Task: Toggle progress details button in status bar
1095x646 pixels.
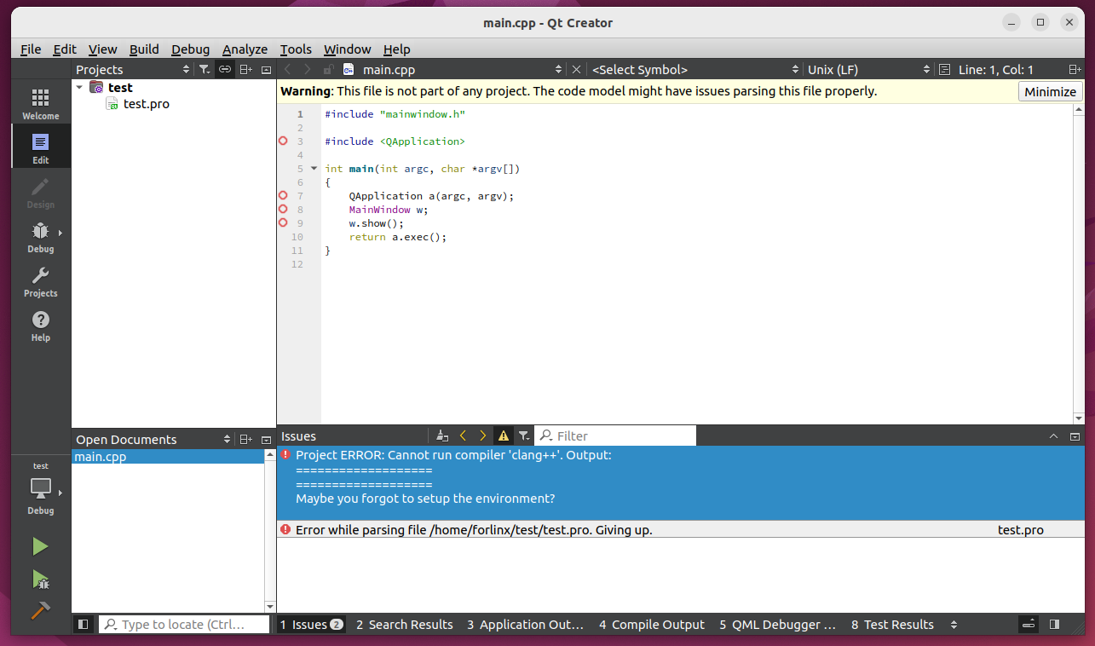Action: pos(1029,625)
